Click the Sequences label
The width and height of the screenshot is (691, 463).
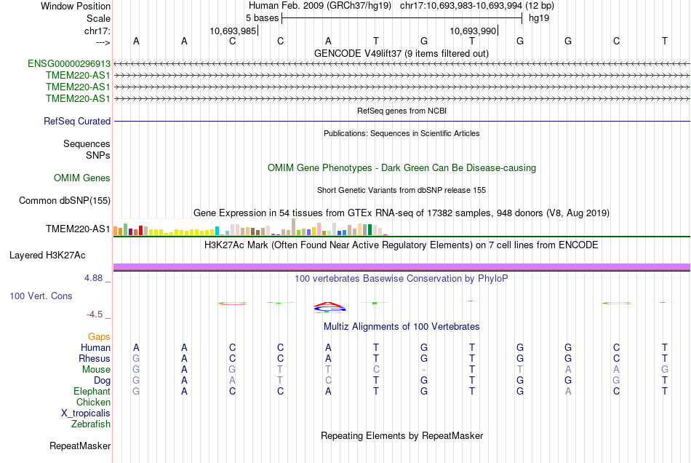tap(87, 143)
